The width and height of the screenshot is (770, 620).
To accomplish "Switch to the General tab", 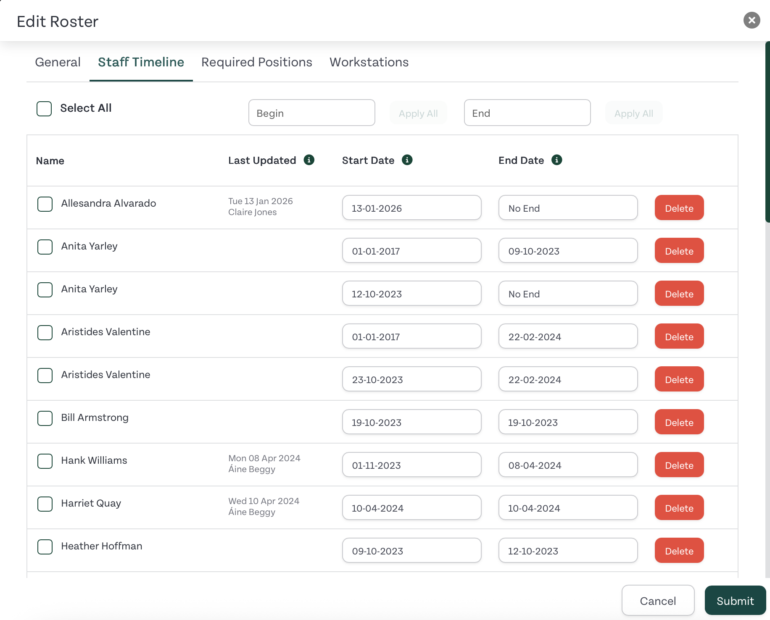I will [x=58, y=62].
